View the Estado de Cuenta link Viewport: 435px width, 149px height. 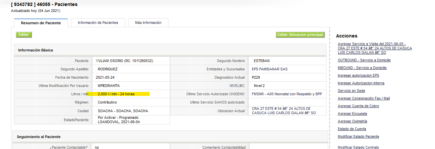pos(352,129)
